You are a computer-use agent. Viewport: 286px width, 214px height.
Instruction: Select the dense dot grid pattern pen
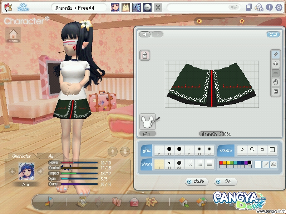[199, 164]
